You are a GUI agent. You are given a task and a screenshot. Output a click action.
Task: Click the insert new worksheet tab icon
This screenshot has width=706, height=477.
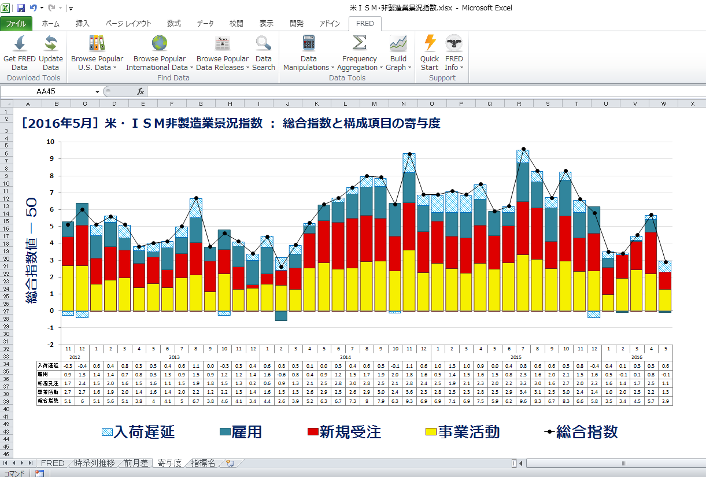[x=231, y=463]
